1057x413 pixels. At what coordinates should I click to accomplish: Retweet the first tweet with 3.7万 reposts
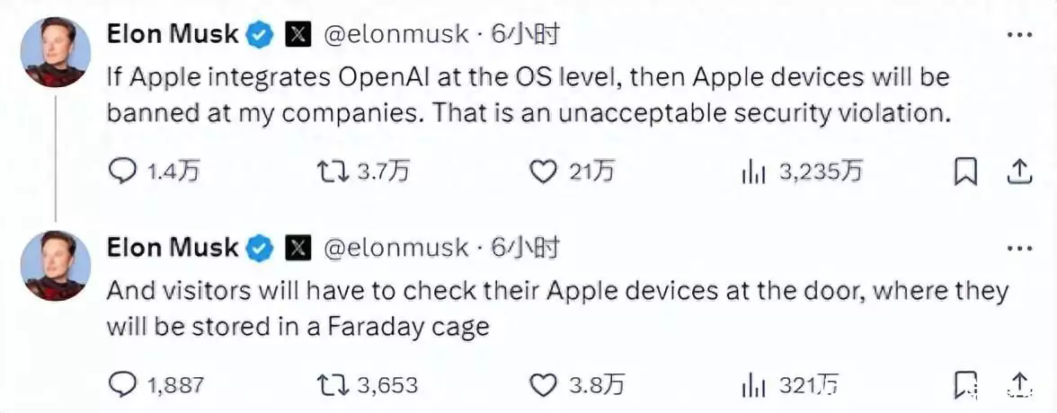[332, 171]
